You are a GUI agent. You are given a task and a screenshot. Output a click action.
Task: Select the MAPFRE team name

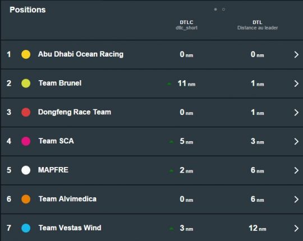(x=53, y=170)
